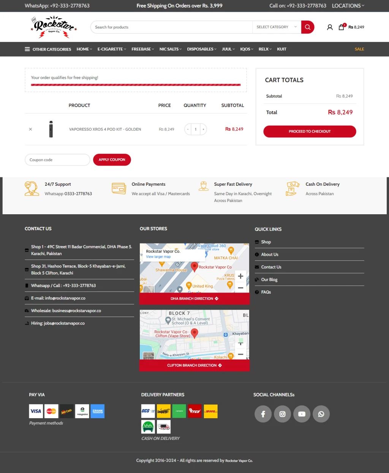Click the JazzCash payment icon

[66, 411]
